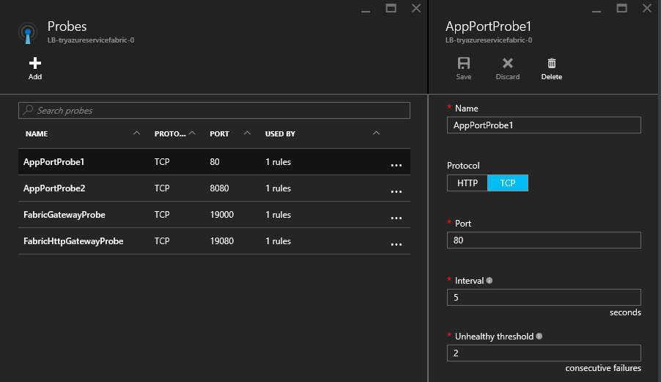Click the Save floppy disk icon
The width and height of the screenshot is (661, 382).
463,64
